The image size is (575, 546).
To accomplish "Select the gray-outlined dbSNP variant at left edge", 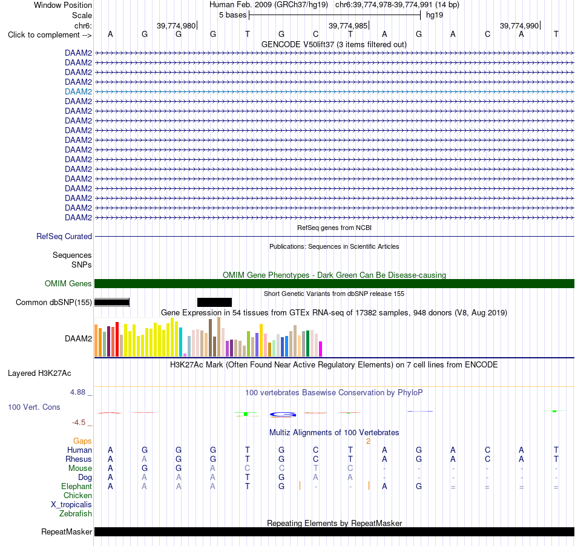I will pos(112,302).
